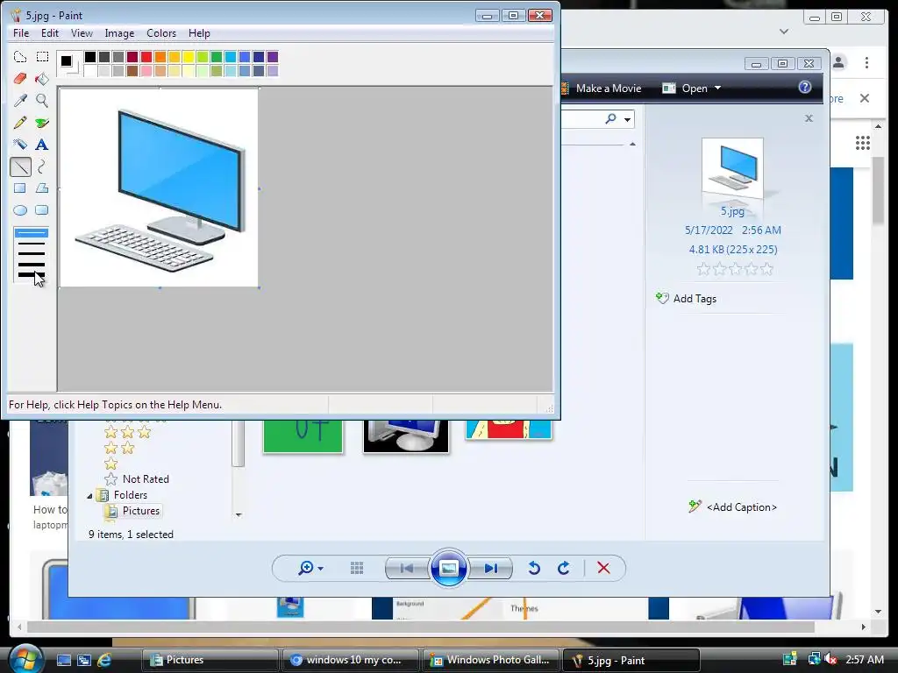
Task: Start the slide show round button
Action: (x=448, y=568)
